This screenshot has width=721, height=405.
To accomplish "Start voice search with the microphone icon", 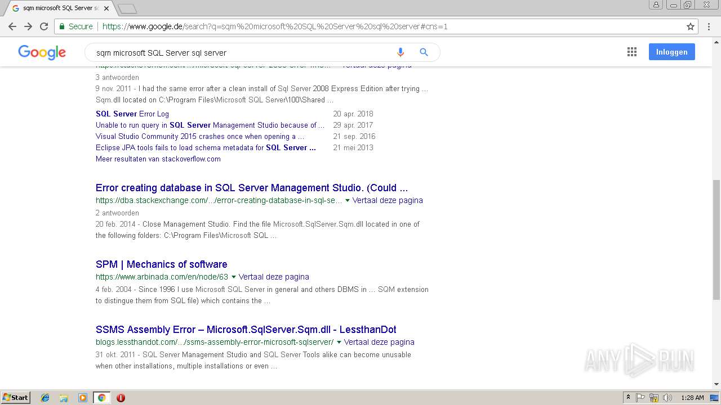I will [400, 52].
